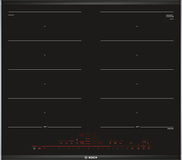The width and height of the screenshot is (182, 160).
Task: Select the PowerBoost flame icon
Action: point(66,143)
